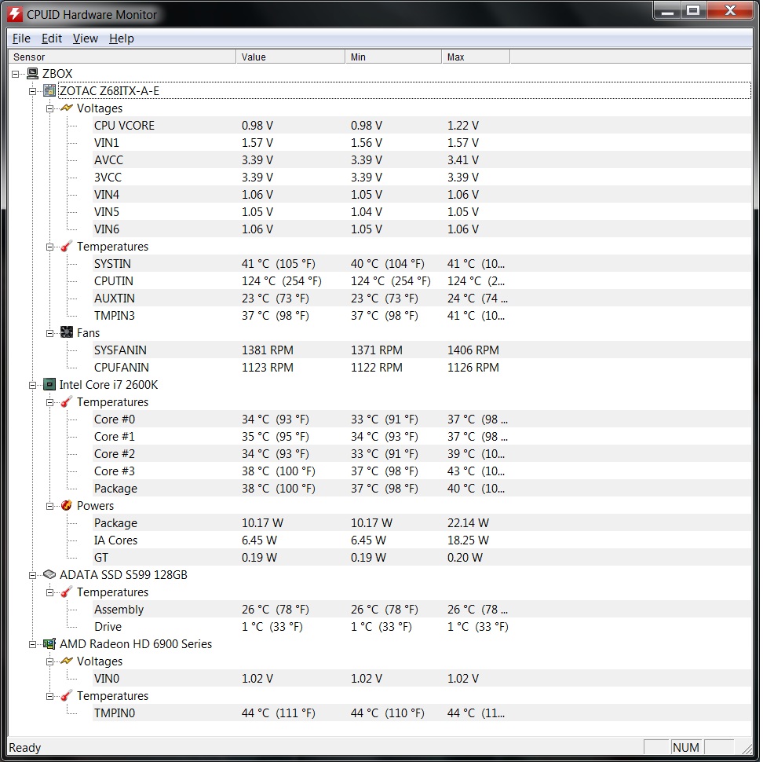Image resolution: width=763 pixels, height=762 pixels.
Task: Click the motherboard Voltages lightning icon
Action: [x=67, y=108]
